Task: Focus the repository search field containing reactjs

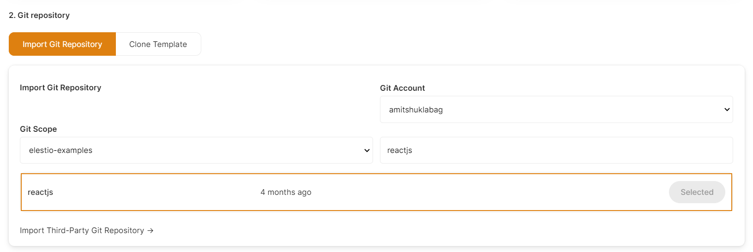Action: [556, 150]
